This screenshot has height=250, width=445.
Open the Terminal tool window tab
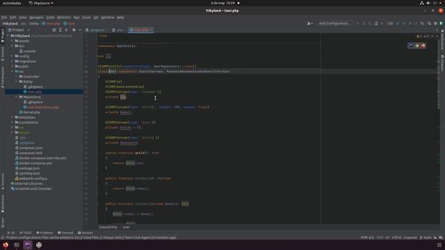click(x=65, y=233)
